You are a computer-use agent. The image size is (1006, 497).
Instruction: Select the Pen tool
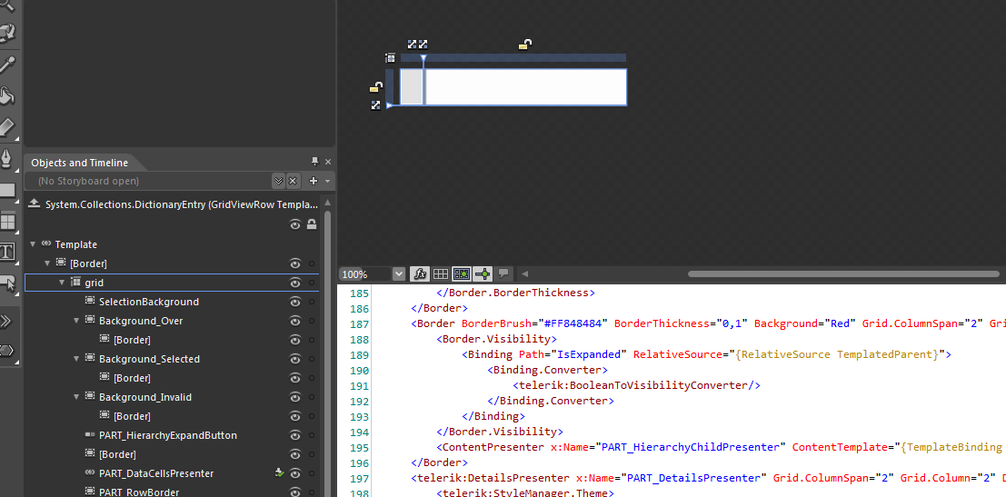click(7, 158)
